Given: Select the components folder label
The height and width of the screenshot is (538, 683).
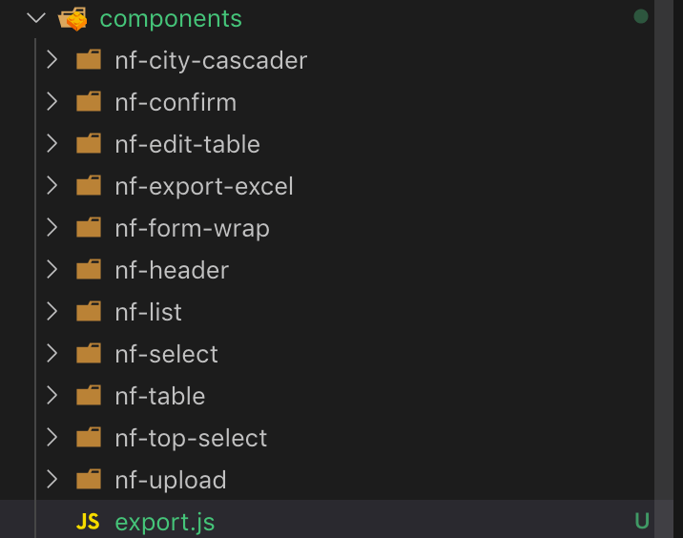Looking at the screenshot, I should point(171,19).
